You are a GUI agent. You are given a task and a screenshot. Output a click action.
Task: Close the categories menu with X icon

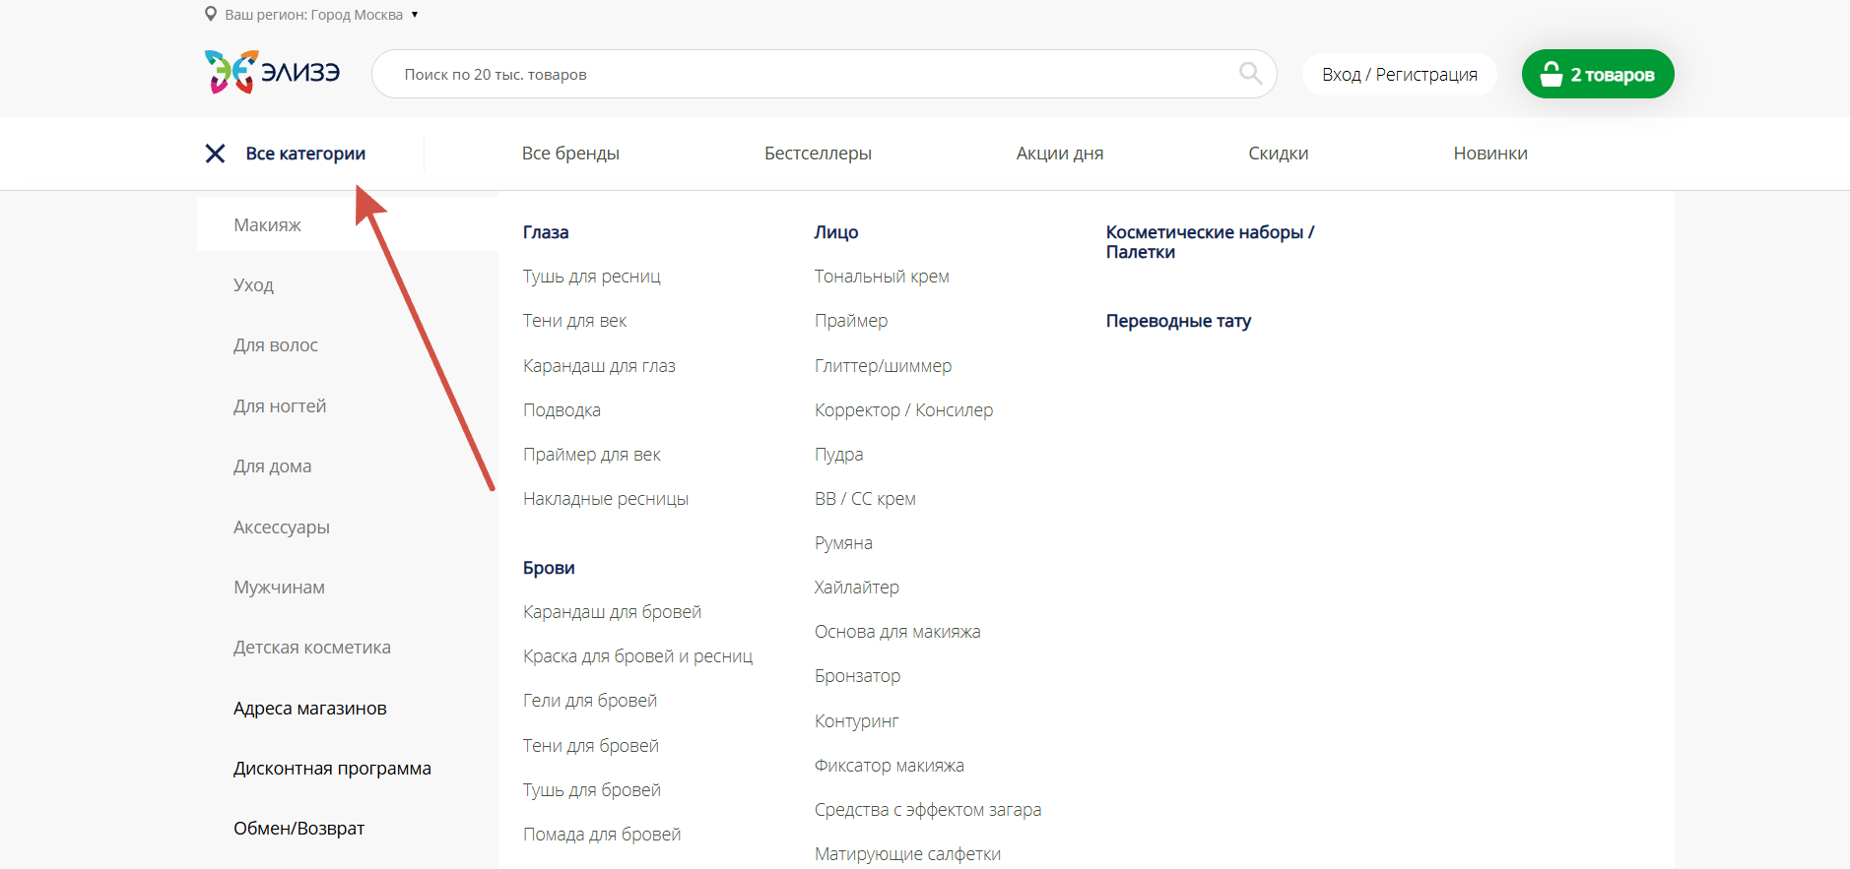[x=215, y=154]
